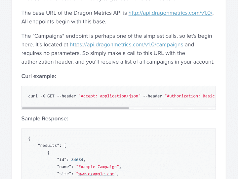
Task: Click the first --header flag in the curl command
Action: (66, 96)
